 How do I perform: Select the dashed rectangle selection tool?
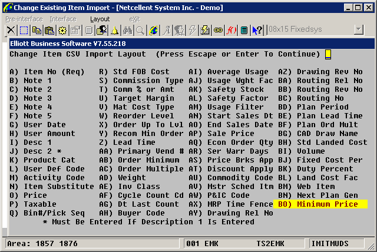pos(24,30)
